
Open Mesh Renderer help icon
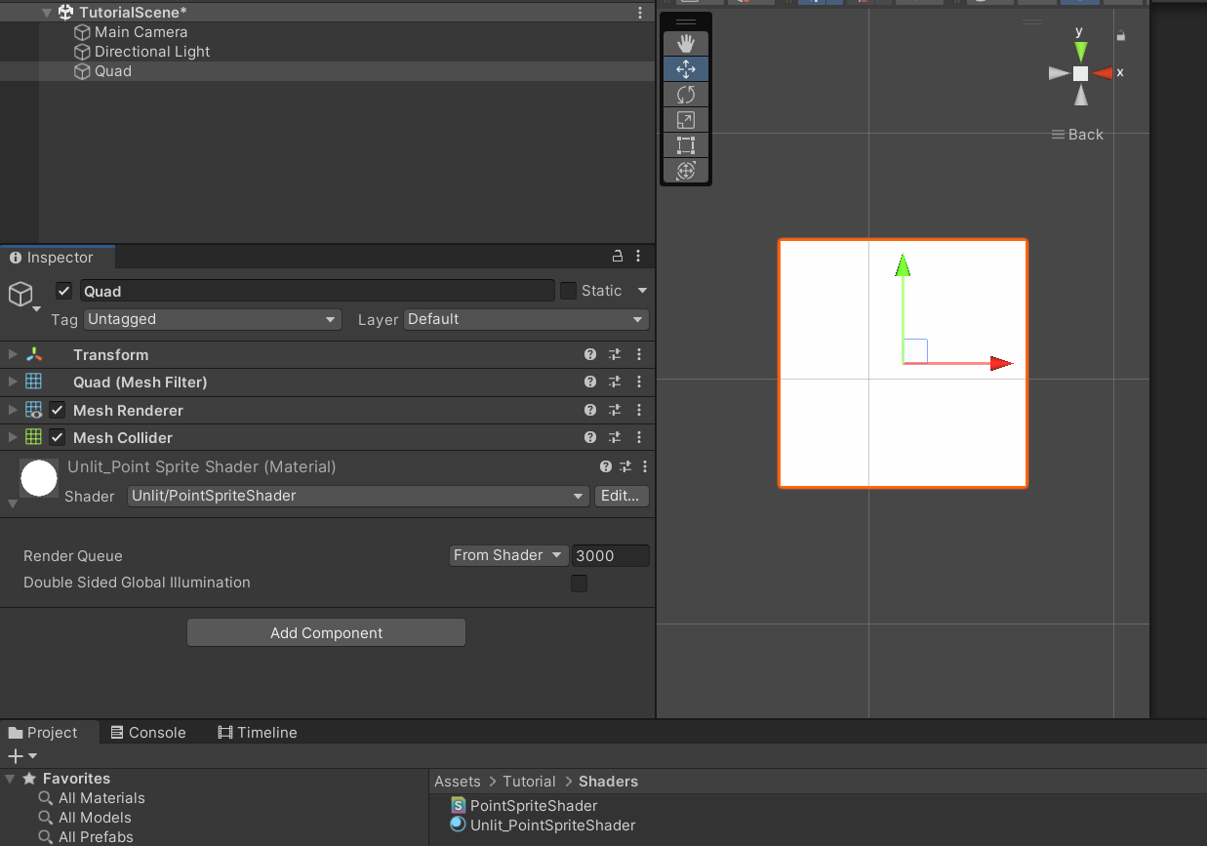pyautogui.click(x=590, y=411)
